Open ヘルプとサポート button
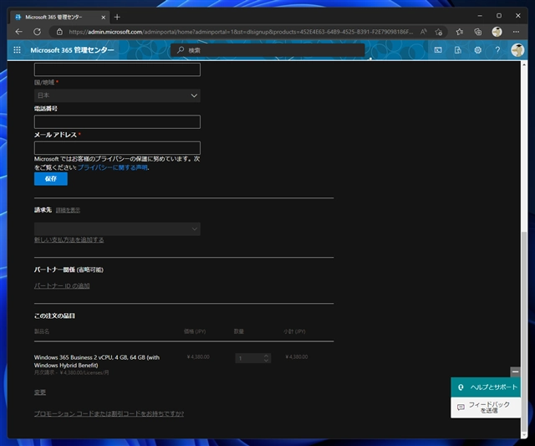Image resolution: width=535 pixels, height=446 pixels. [x=486, y=387]
